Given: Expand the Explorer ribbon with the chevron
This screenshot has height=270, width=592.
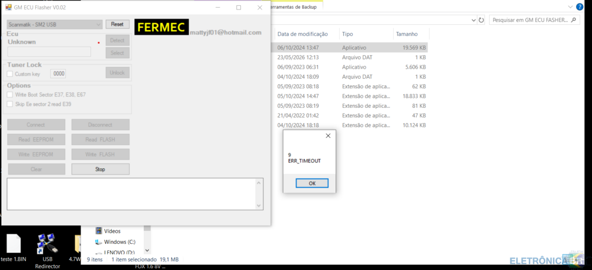Looking at the screenshot, I should coord(570,7).
